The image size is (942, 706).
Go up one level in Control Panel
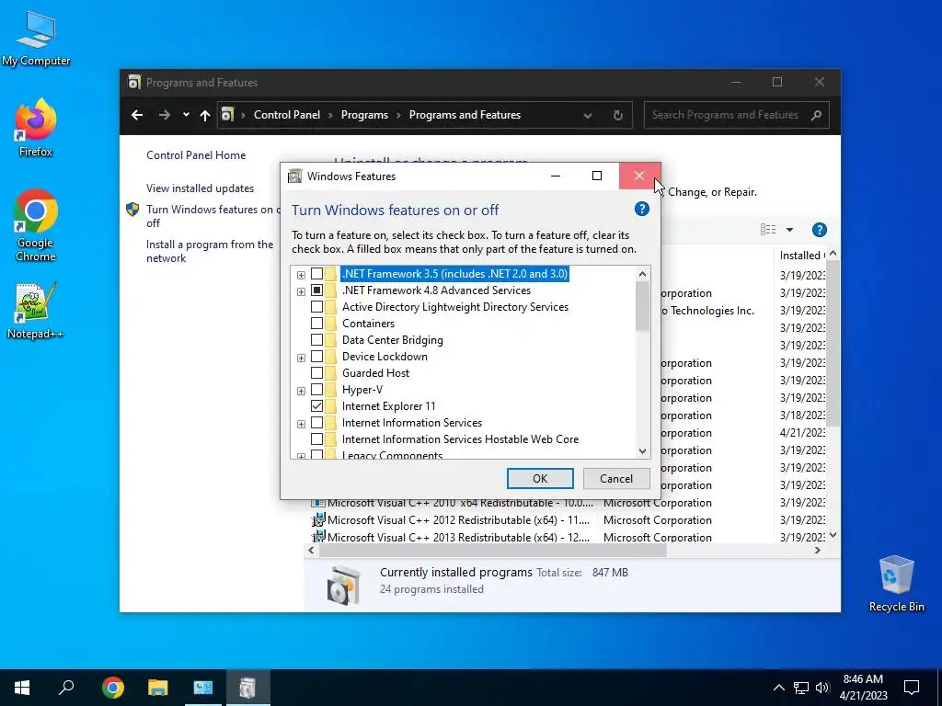[x=205, y=115]
